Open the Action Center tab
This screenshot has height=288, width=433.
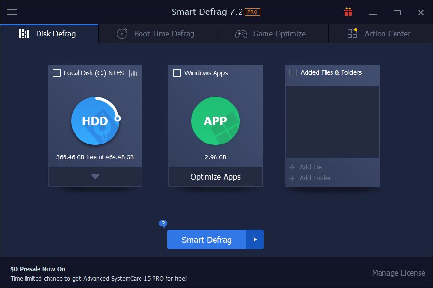point(381,34)
